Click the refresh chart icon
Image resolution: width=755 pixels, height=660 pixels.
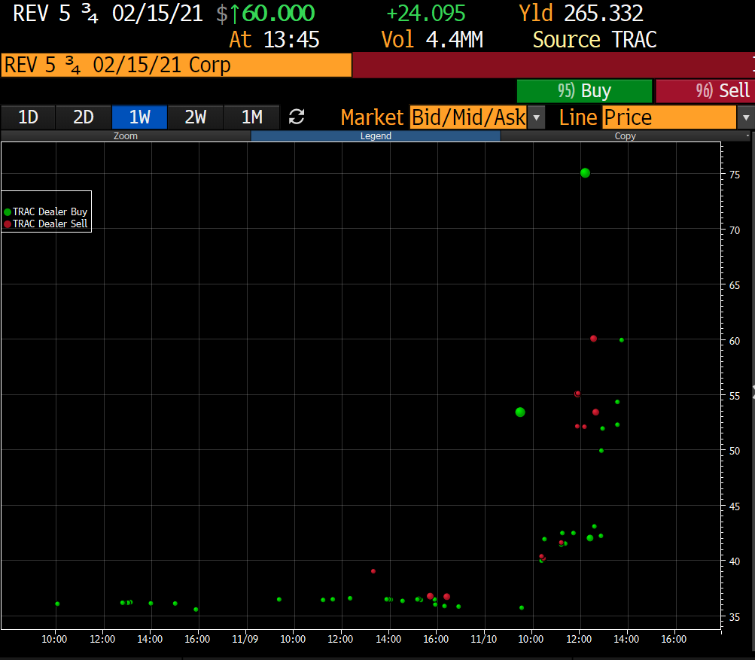[296, 117]
